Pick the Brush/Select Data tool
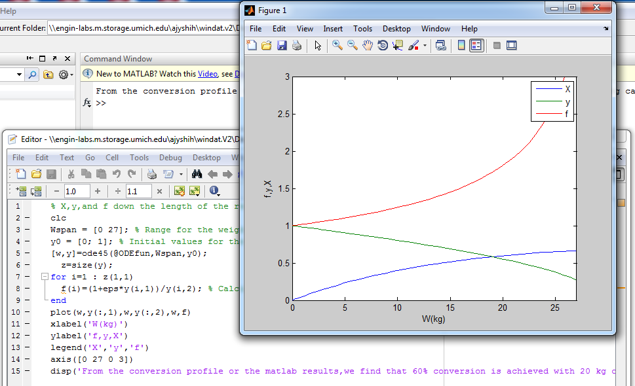Viewport: 635px width, 386px height. click(414, 45)
